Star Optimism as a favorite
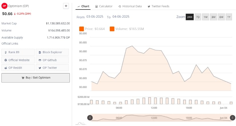Image resolution: width=236 pixels, height=126 pixels. pyautogui.click(x=66, y=6)
